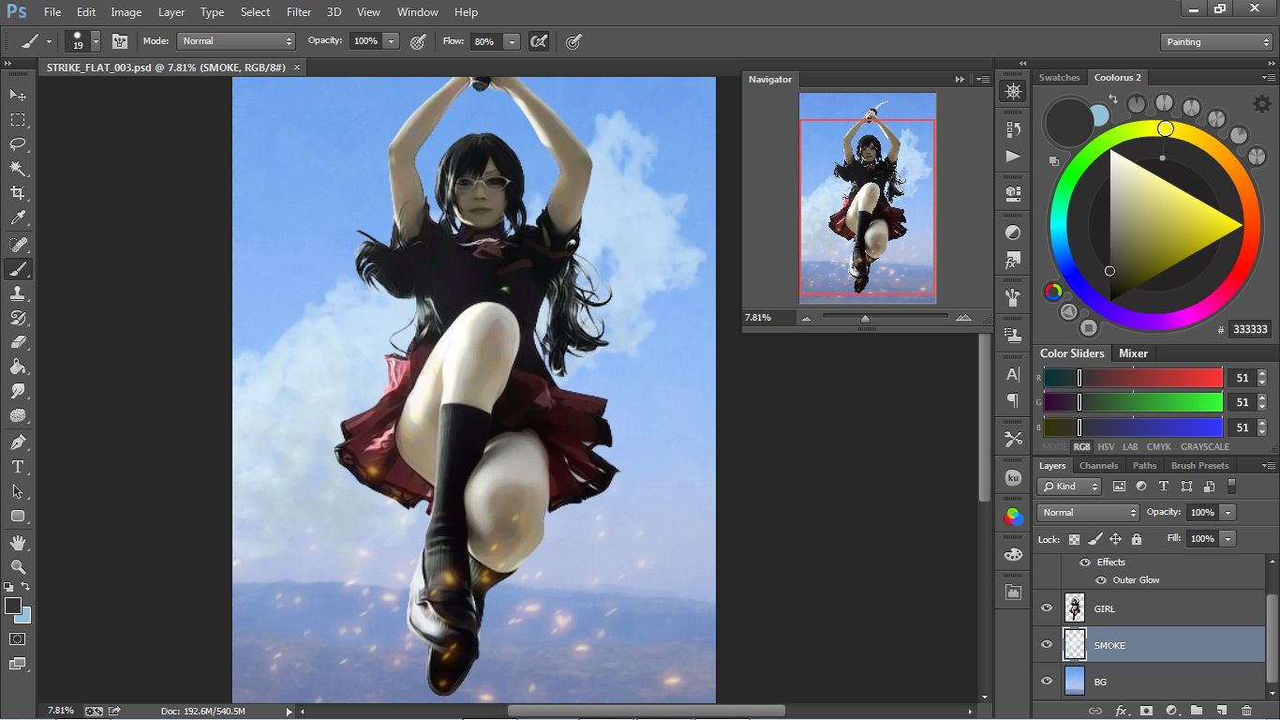Activate the Pen tool
This screenshot has width=1280, height=720.
click(x=18, y=442)
